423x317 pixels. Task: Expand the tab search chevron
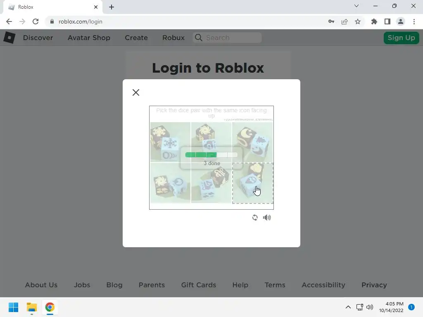356,6
